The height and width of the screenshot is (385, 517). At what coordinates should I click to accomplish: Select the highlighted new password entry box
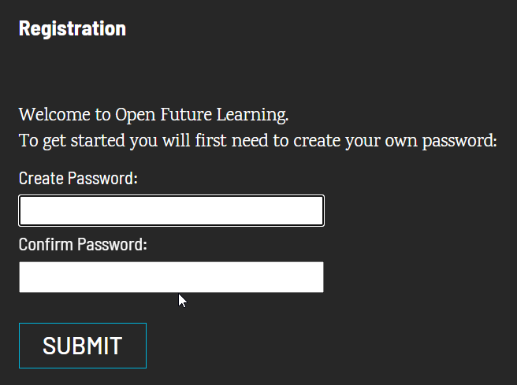[x=171, y=211]
